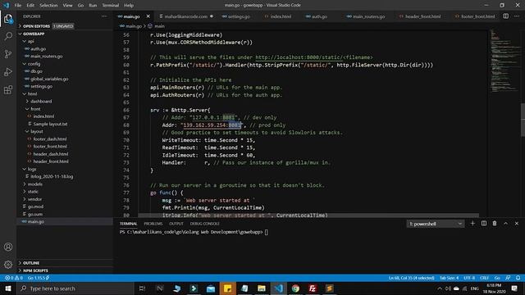Open the Selection menu
This screenshot has width=525, height=295.
48,6
